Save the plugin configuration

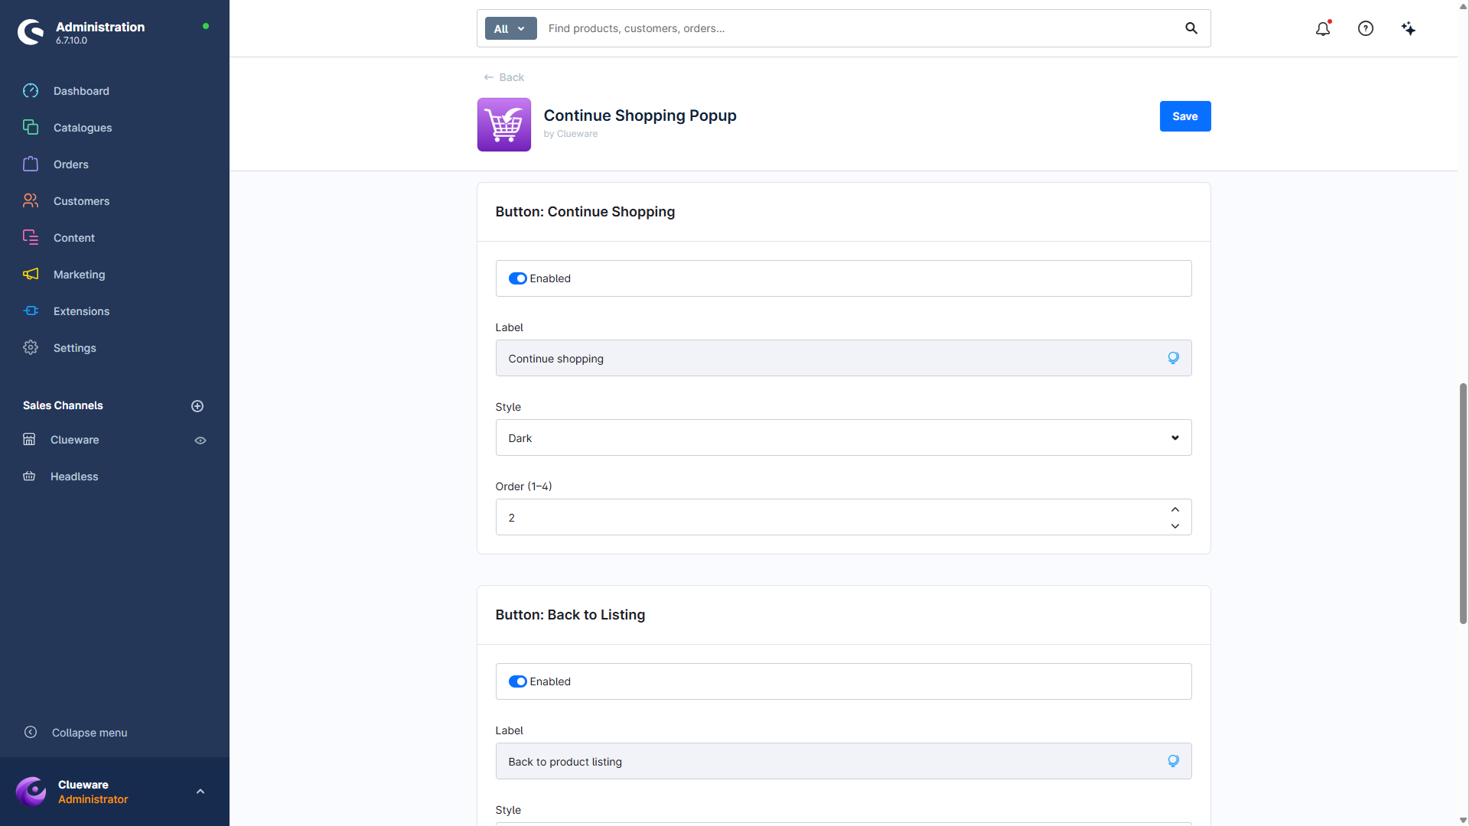pos(1185,116)
